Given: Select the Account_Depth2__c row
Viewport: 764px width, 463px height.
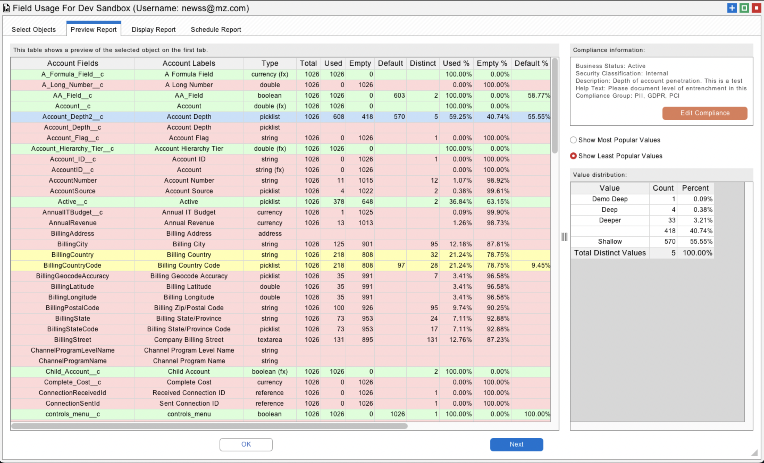Looking at the screenshot, I should coord(73,117).
